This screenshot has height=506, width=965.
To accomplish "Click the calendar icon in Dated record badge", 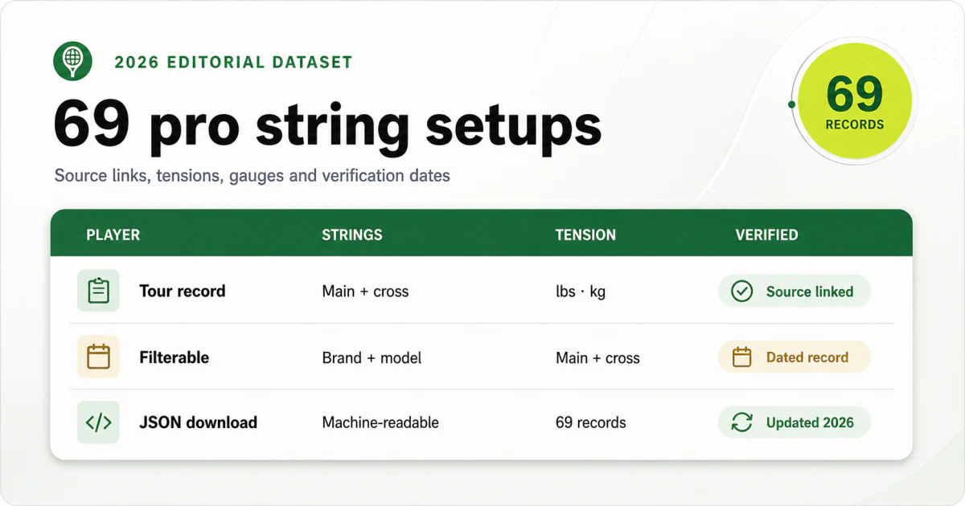I will (742, 357).
